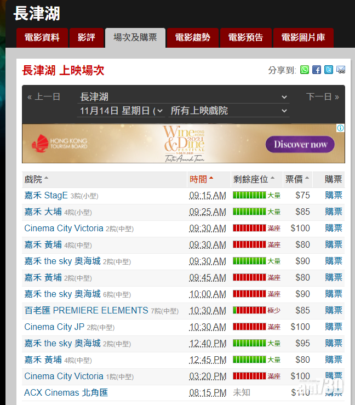Buy ticket for 嘉禾 StagE 09:15 AM show

pos(333,195)
